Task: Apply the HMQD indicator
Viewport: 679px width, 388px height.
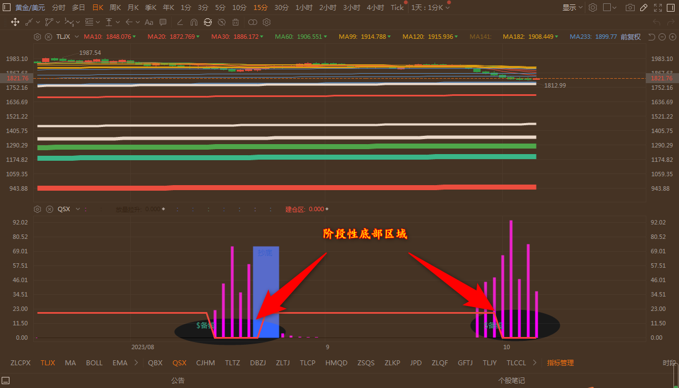Action: (336, 363)
